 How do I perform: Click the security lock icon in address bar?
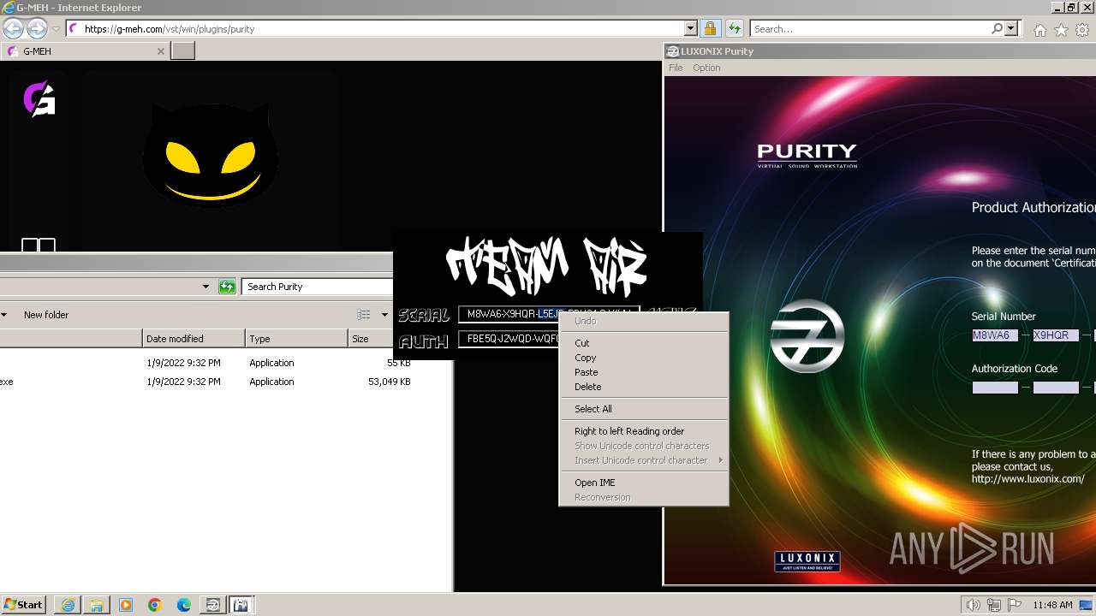pyautogui.click(x=710, y=29)
